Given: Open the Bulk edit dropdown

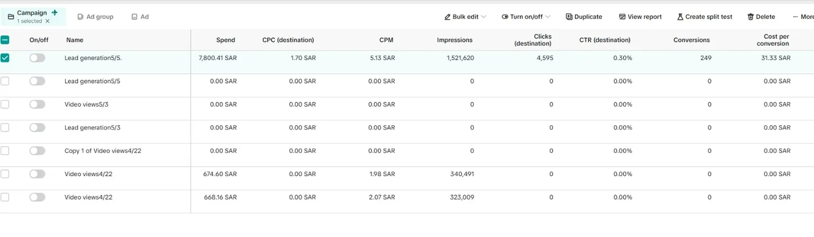Looking at the screenshot, I should (x=465, y=17).
